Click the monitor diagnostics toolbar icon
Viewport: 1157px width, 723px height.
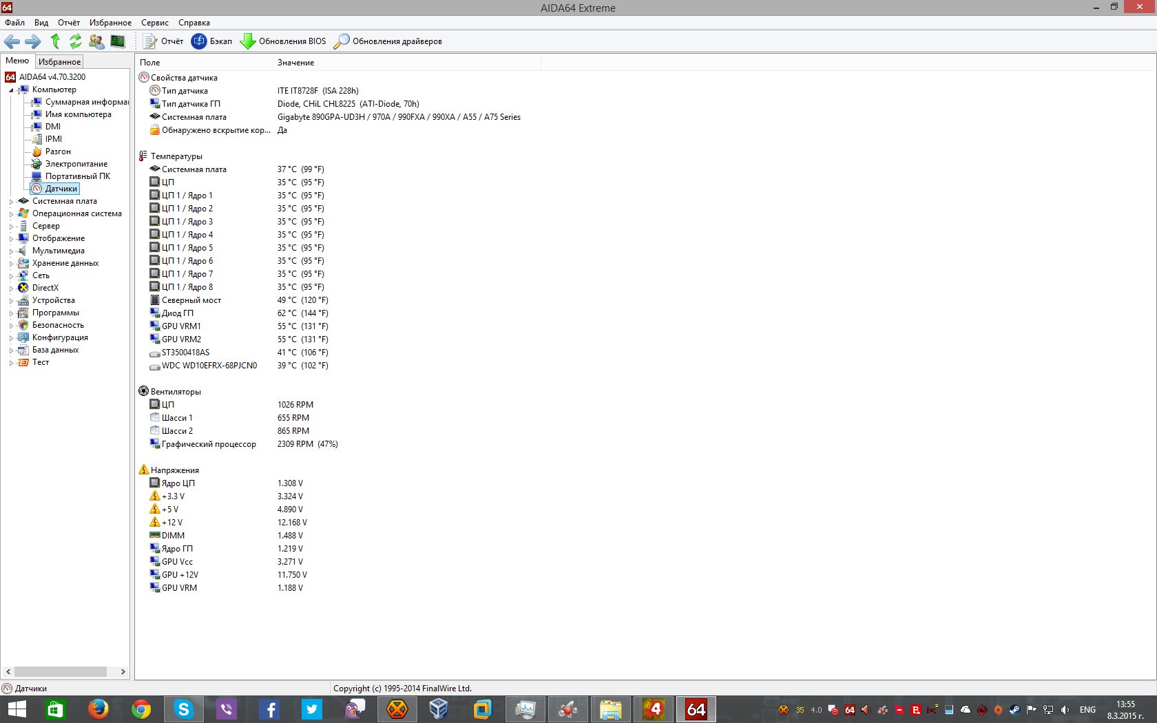click(118, 41)
